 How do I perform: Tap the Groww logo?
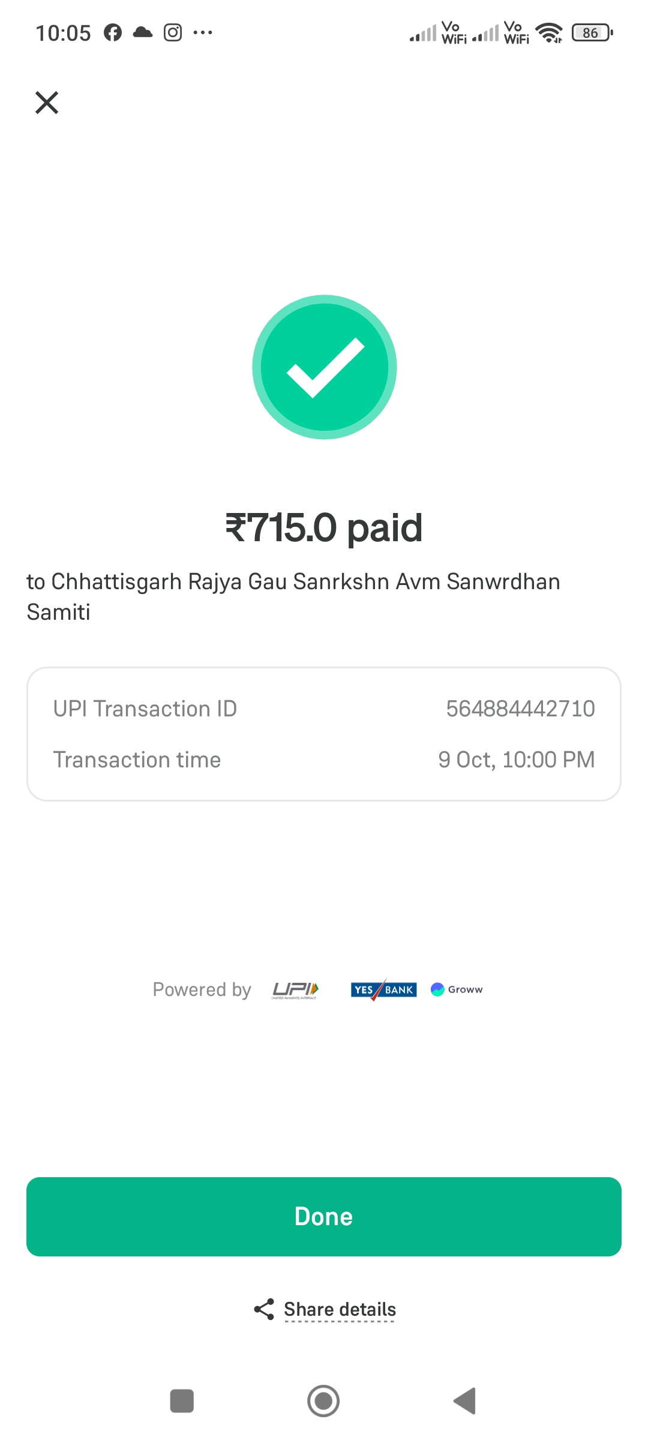[457, 989]
